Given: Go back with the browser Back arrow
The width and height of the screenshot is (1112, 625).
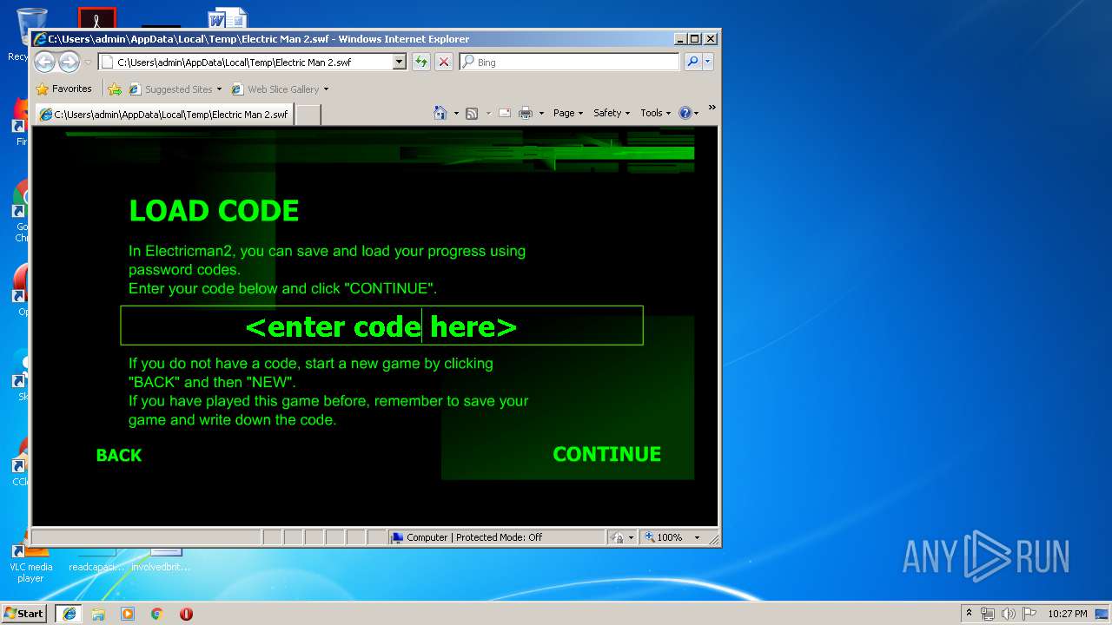Looking at the screenshot, I should click(44, 62).
